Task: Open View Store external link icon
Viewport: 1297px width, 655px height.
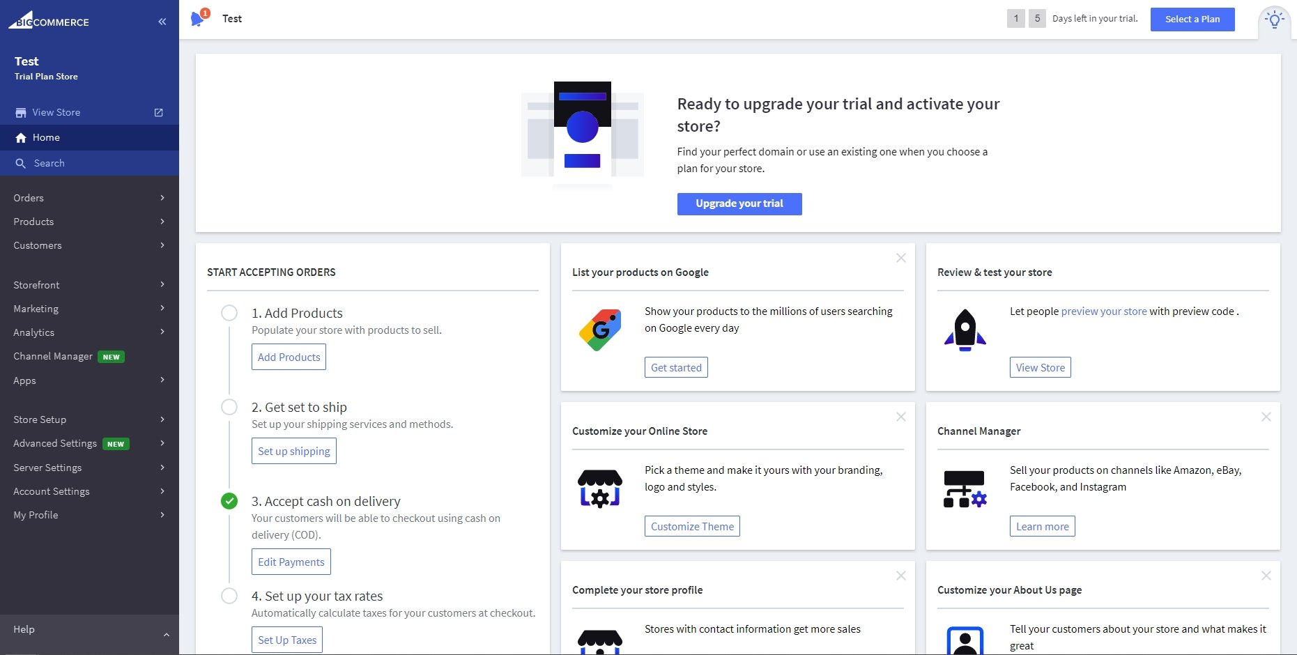Action: [159, 112]
